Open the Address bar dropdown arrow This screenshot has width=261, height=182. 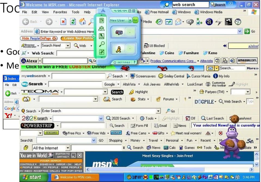pos(240,31)
